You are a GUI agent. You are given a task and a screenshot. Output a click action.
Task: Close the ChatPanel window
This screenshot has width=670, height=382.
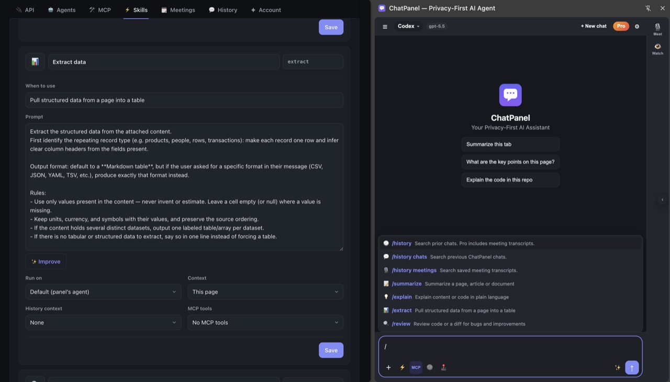(x=662, y=8)
